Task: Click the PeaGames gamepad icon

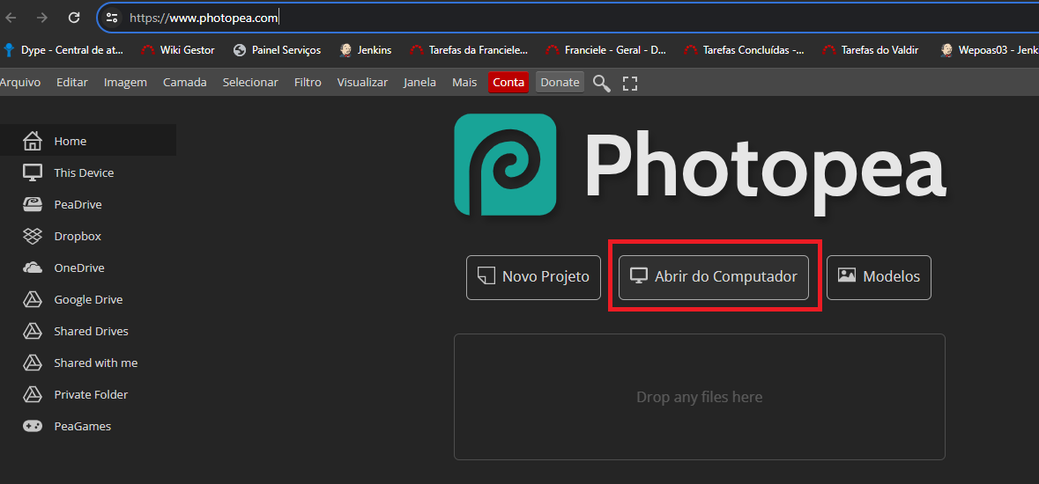Action: pyautogui.click(x=32, y=427)
